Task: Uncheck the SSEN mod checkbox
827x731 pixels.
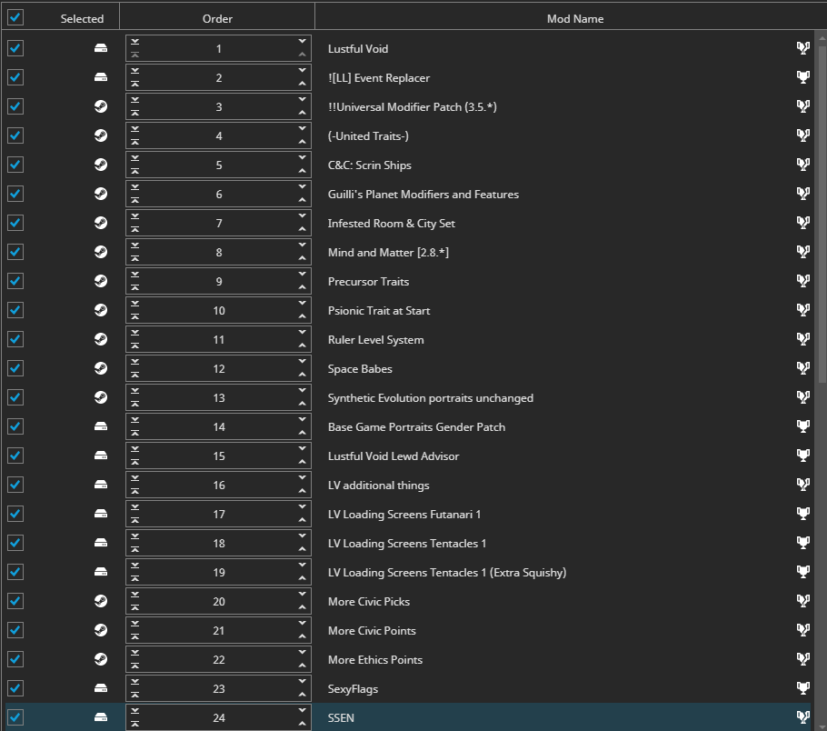Action: click(15, 717)
